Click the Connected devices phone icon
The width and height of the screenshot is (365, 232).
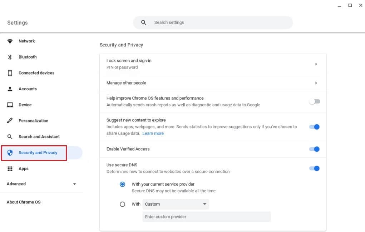point(10,73)
